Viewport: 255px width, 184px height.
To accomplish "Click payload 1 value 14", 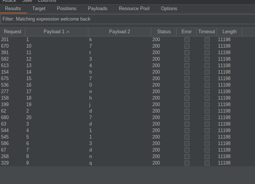I will (x=29, y=72).
